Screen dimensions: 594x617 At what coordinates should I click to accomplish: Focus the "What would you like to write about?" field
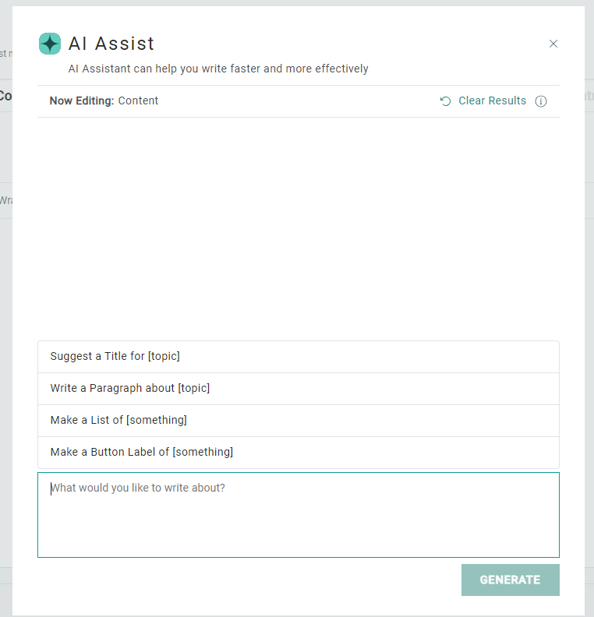[298, 514]
